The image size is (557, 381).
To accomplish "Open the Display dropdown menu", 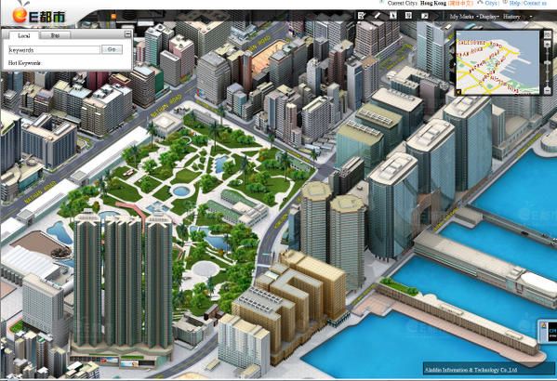I will tap(489, 17).
